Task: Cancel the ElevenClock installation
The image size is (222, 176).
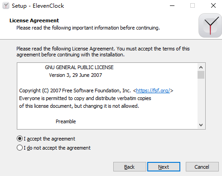Action: point(202,167)
